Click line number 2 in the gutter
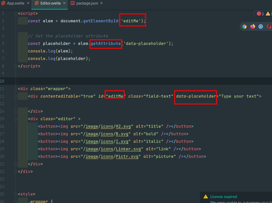Image resolution: width=272 pixels, height=203 pixels. point(3,21)
